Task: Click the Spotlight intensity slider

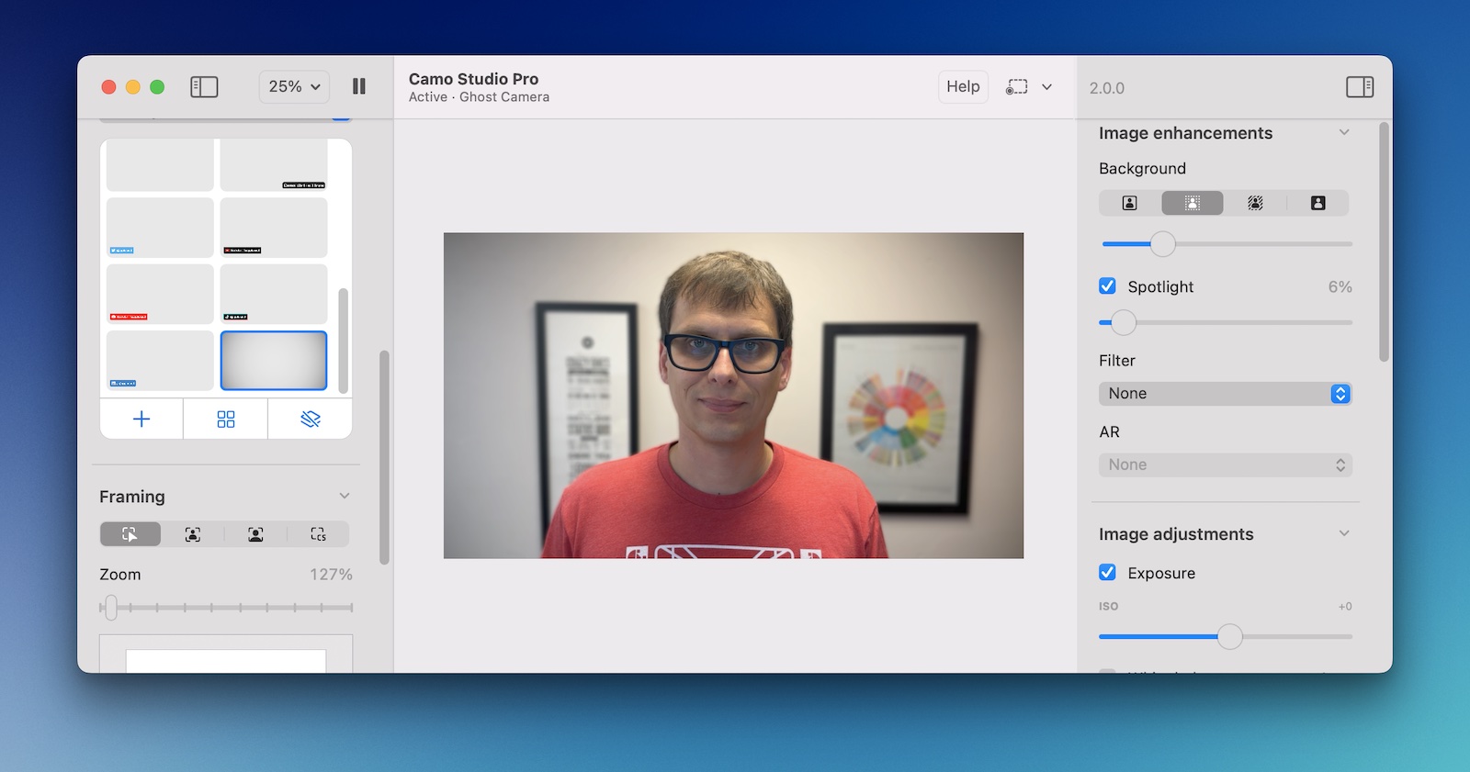Action: tap(1226, 322)
